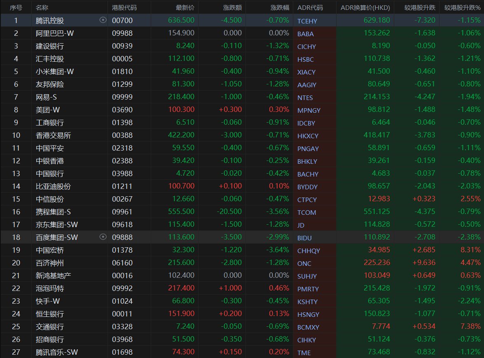This screenshot has width=484, height=358.
Task: Select the 泡泡玛特 stock name
Action: click(x=50, y=288)
